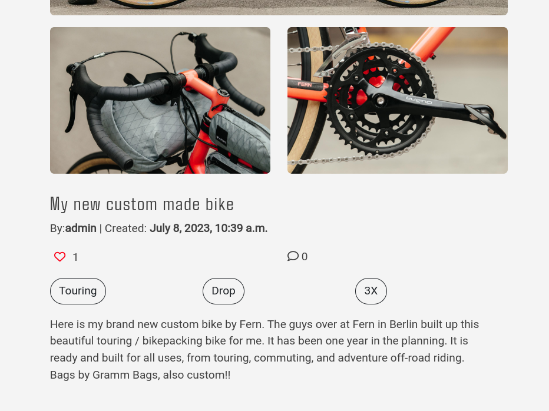Click the like count number 1
The width and height of the screenshot is (549, 411).
coord(75,257)
